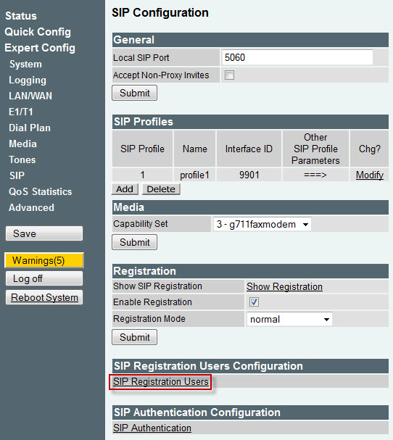Navigate to QoS Statistics page
Image resolution: width=393 pixels, height=440 pixels.
pyautogui.click(x=40, y=191)
